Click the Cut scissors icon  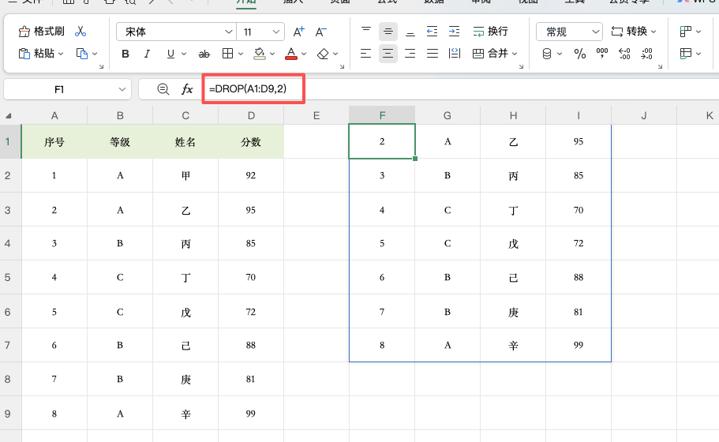(81, 32)
